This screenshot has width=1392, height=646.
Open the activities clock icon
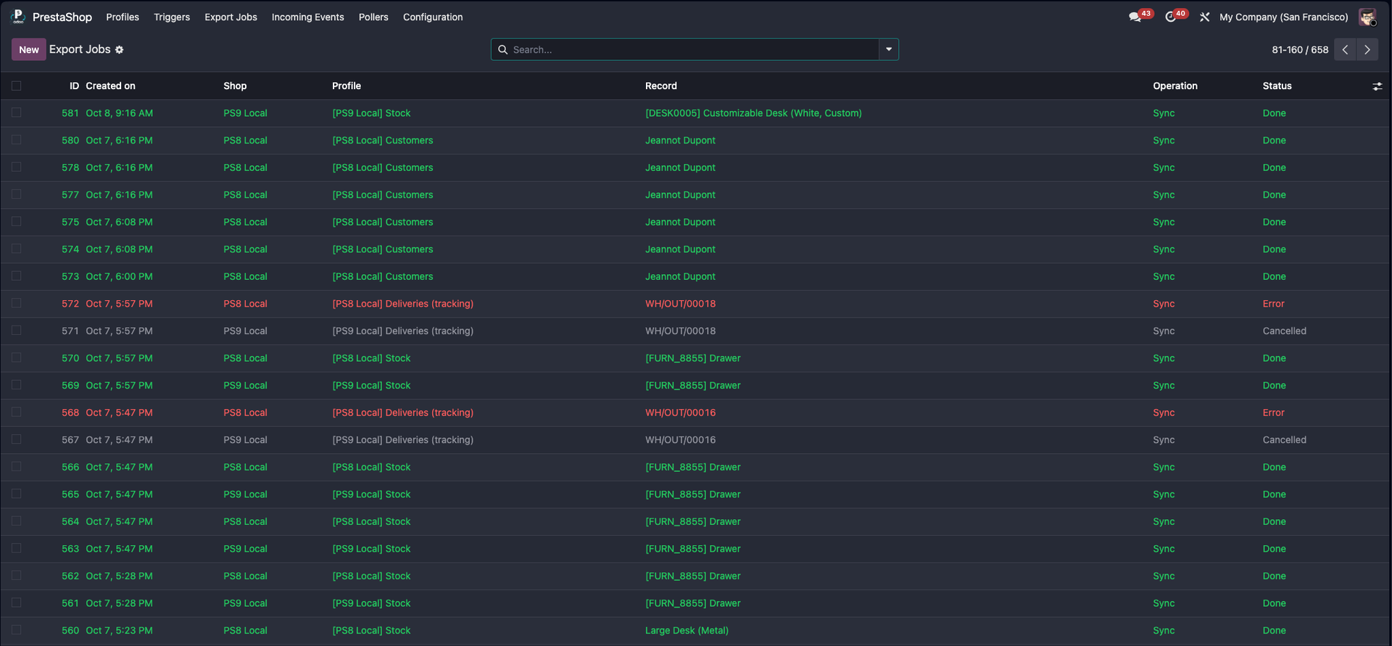1170,17
